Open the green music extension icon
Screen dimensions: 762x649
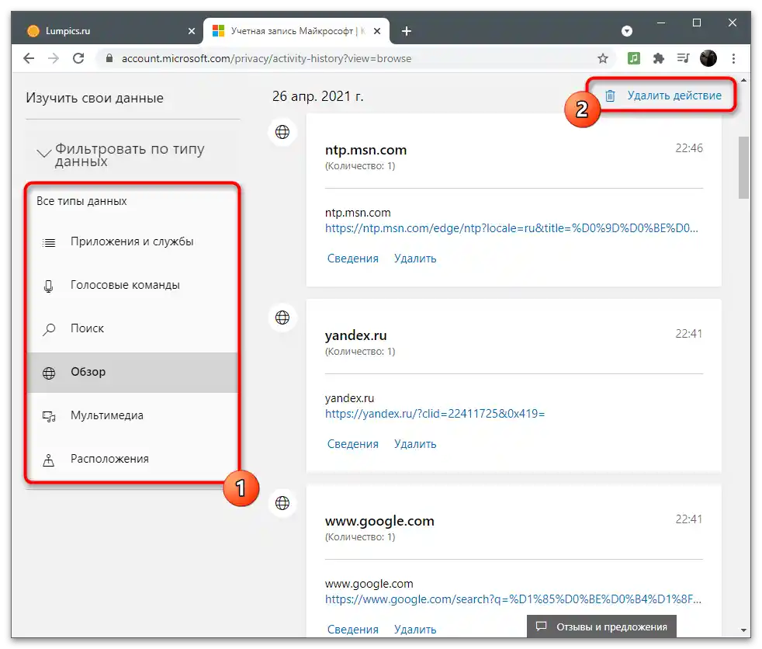pos(634,58)
